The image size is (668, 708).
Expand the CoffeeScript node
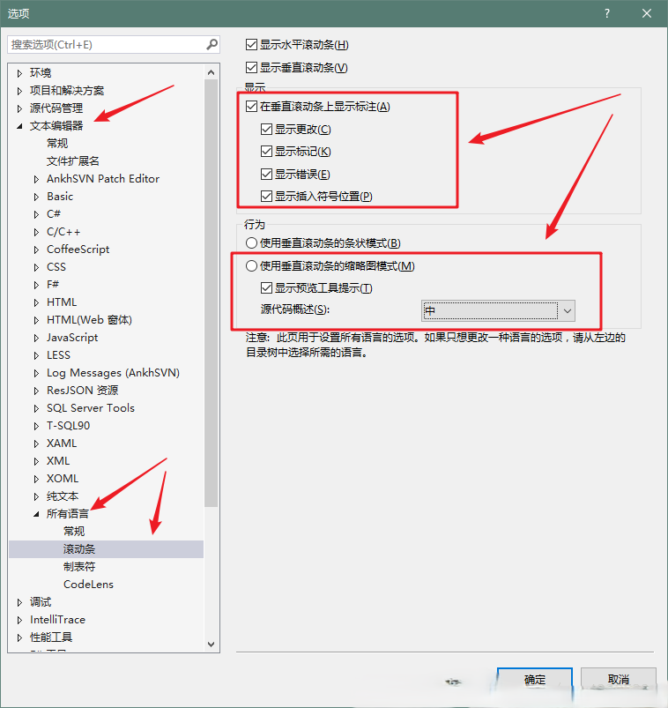(x=36, y=250)
